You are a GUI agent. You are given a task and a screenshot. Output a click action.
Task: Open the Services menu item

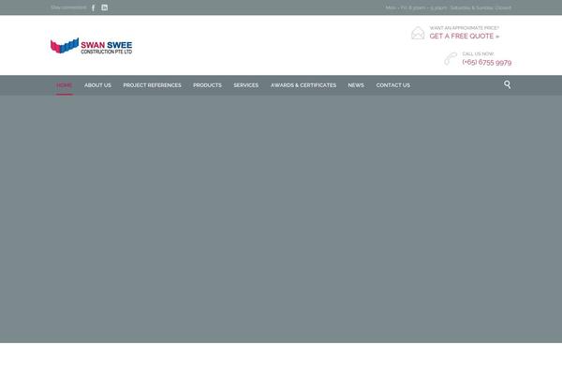245,85
